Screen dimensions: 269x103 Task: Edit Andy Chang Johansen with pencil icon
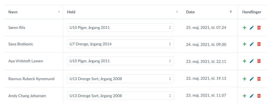click(x=252, y=96)
